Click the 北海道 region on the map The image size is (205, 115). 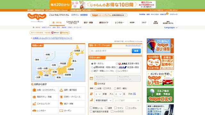(77, 51)
